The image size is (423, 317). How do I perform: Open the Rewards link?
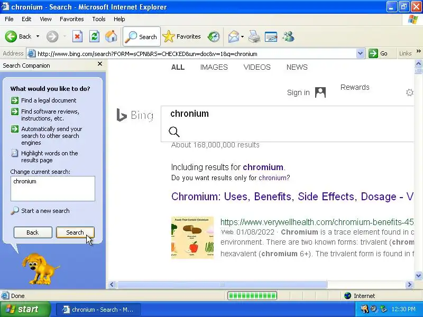(355, 87)
